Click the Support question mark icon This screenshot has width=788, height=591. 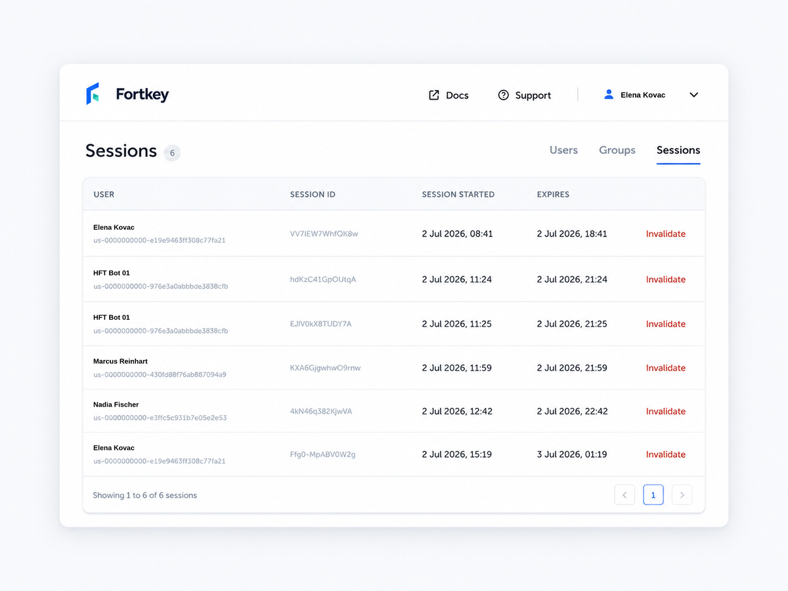[504, 95]
